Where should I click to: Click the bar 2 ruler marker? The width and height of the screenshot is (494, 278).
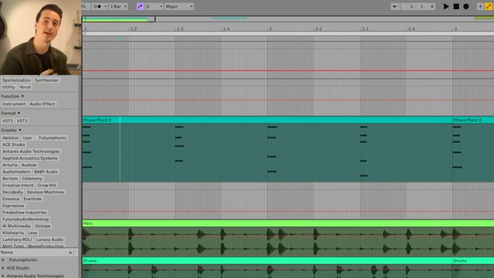(270, 29)
